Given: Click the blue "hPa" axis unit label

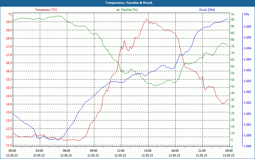Looking at the screenshot, I should 246,14.
